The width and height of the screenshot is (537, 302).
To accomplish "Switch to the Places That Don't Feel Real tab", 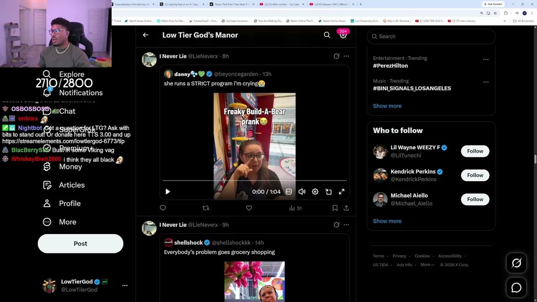I will [x=232, y=4].
